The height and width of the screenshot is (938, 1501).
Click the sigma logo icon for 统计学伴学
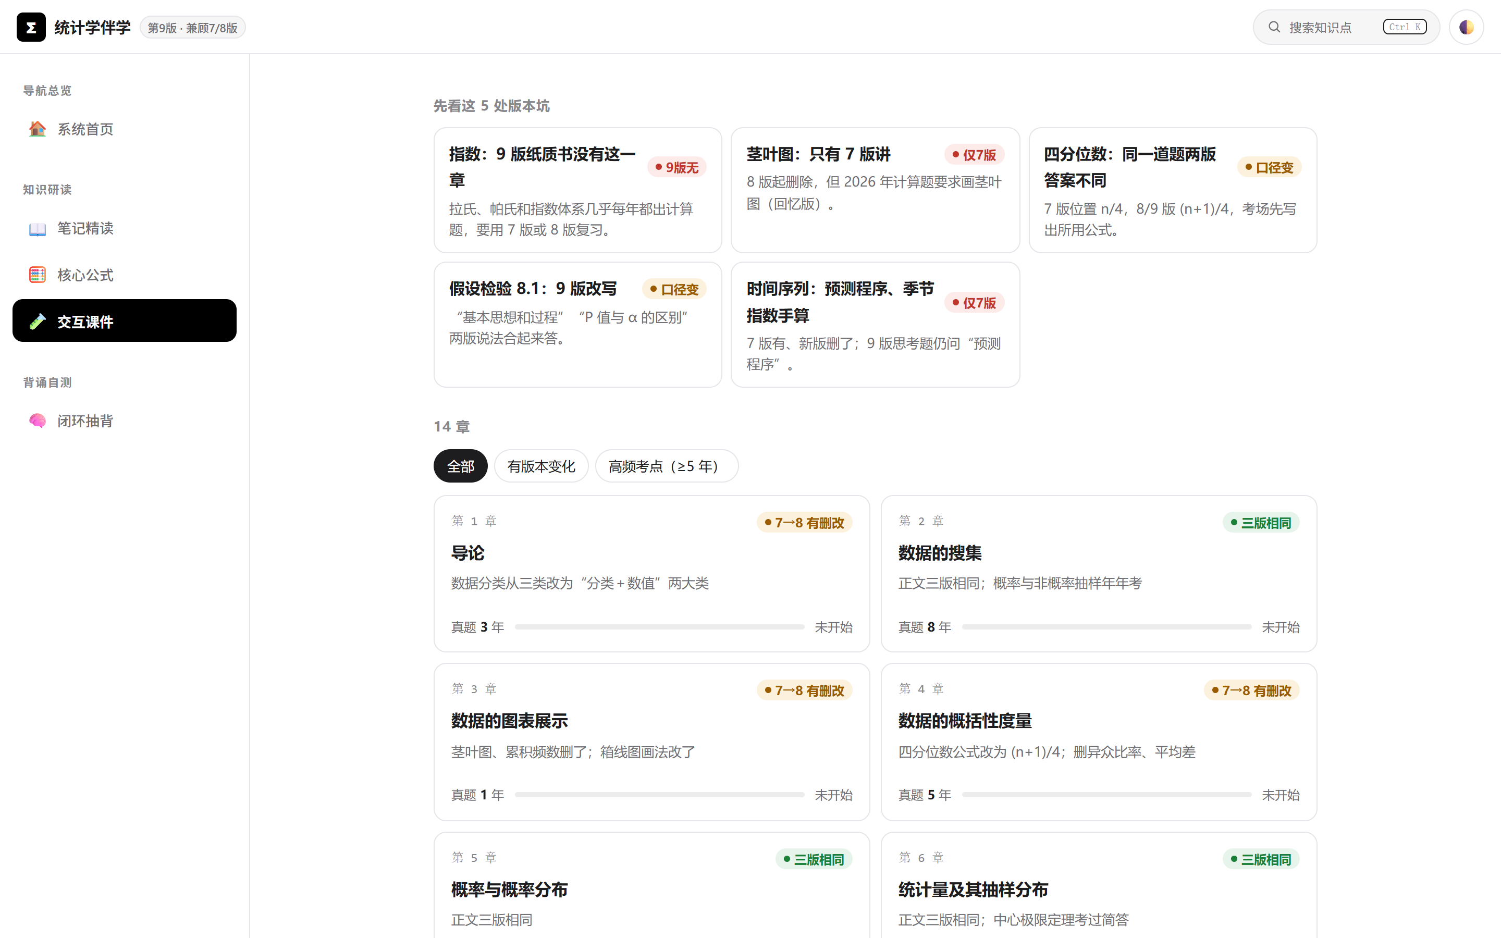pos(31,27)
